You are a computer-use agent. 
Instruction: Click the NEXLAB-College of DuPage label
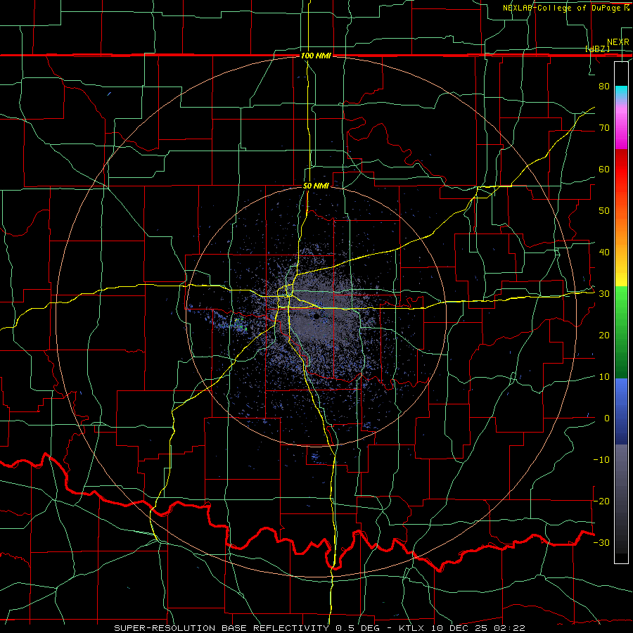[x=562, y=8]
